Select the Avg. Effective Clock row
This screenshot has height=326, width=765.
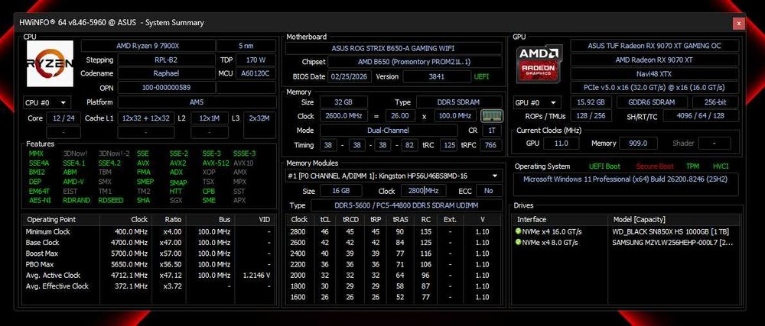pyautogui.click(x=148, y=286)
